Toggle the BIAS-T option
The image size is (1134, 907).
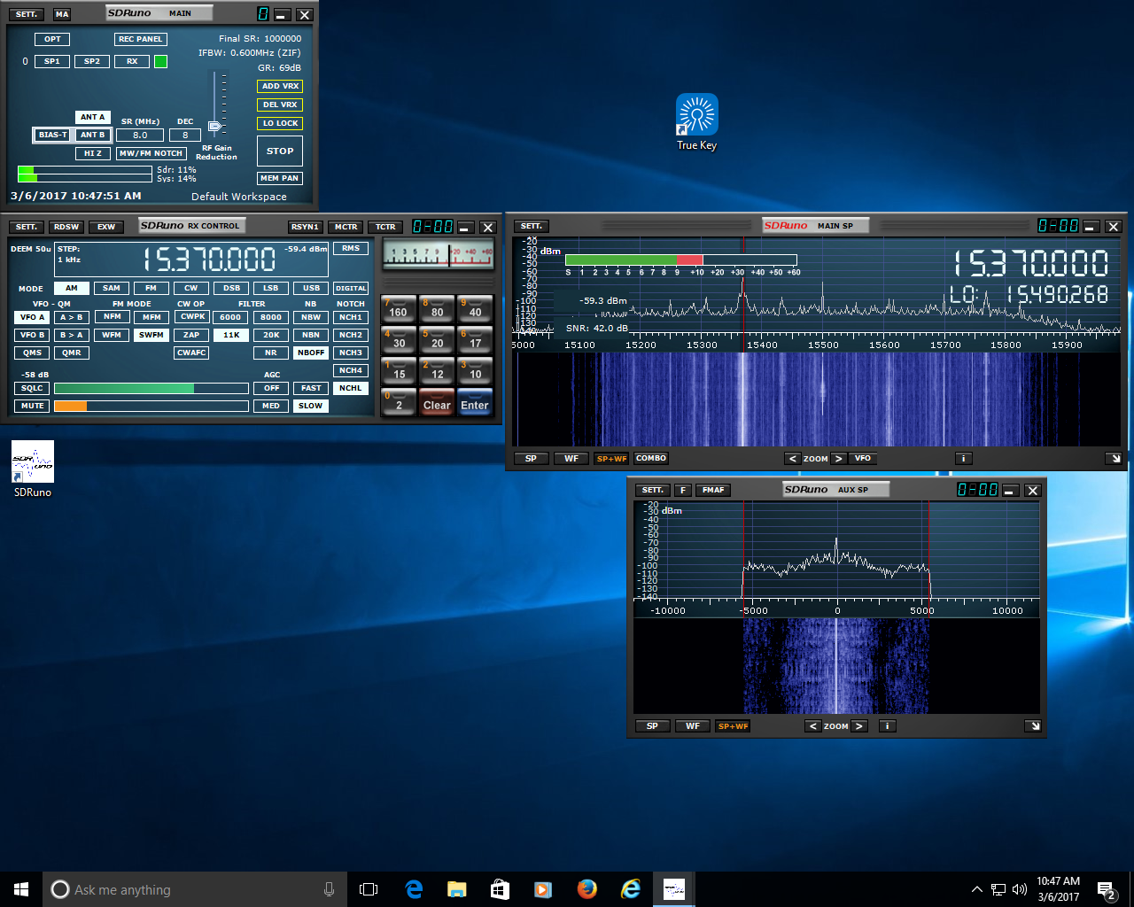(53, 135)
